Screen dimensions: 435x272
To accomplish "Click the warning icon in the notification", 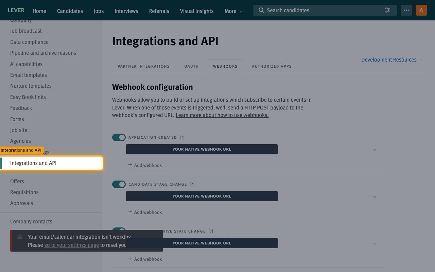I will (20, 237).
